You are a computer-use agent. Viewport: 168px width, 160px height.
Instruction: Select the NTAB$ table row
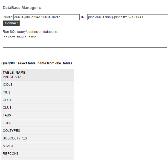[x=38, y=146]
